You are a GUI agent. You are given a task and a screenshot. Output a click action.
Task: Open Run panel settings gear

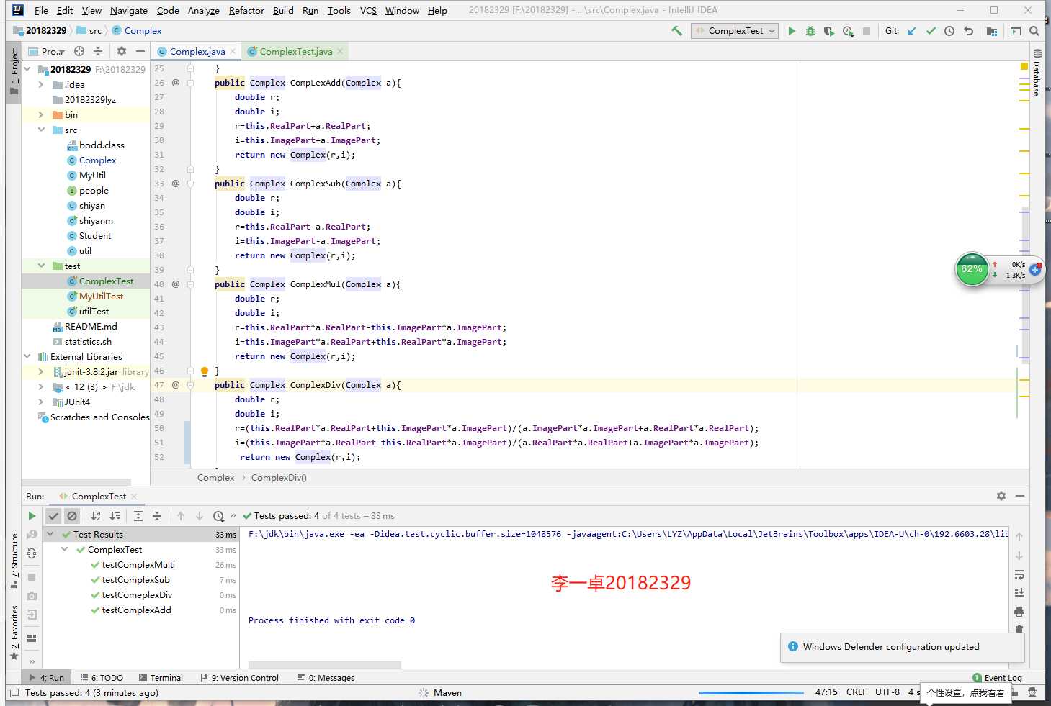(x=1001, y=496)
